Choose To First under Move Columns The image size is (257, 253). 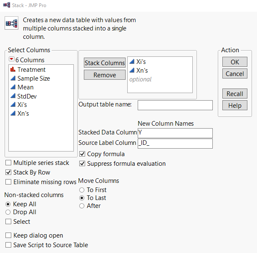point(82,190)
